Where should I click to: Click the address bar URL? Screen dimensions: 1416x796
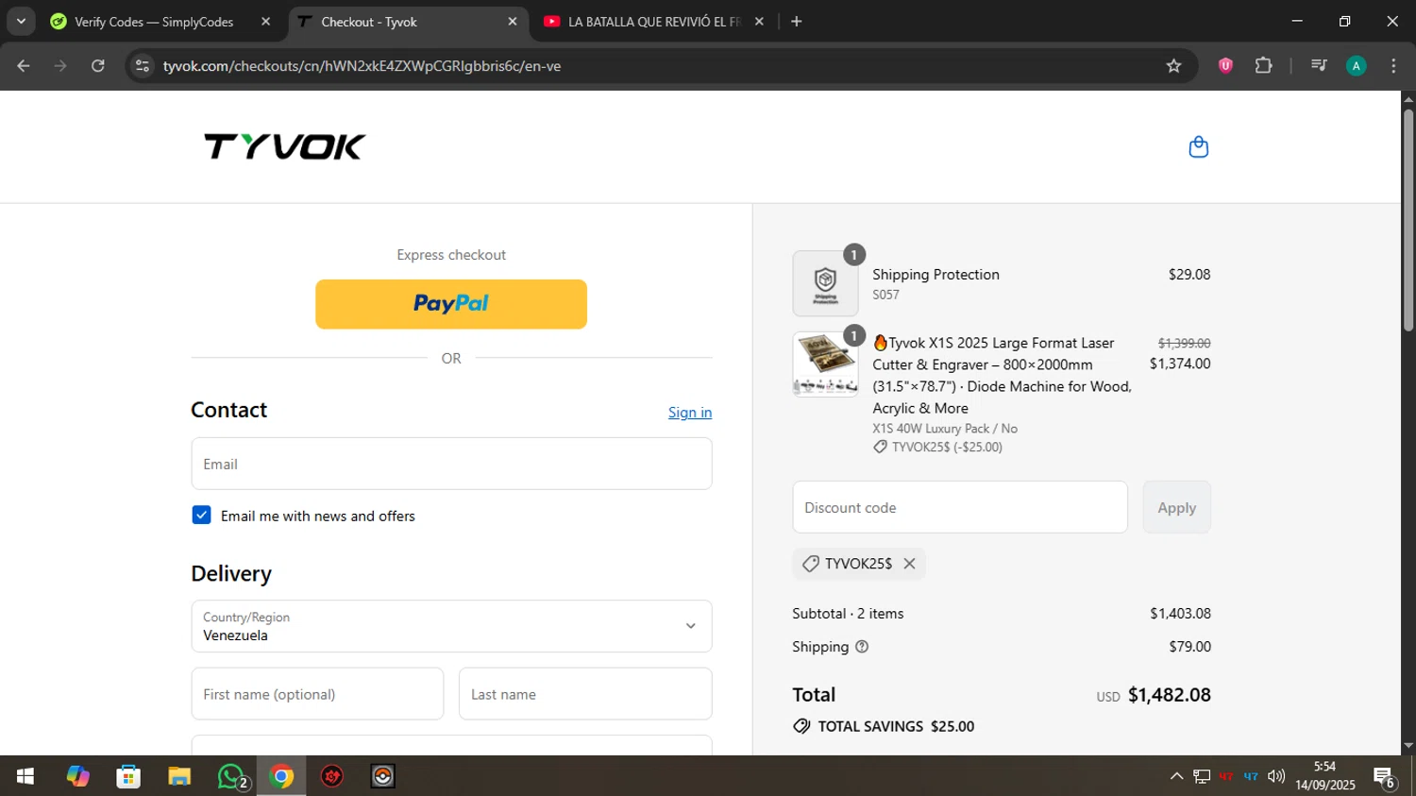pyautogui.click(x=362, y=66)
